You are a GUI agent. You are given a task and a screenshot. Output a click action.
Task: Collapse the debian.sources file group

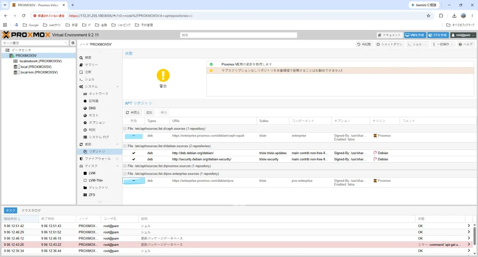click(125, 146)
